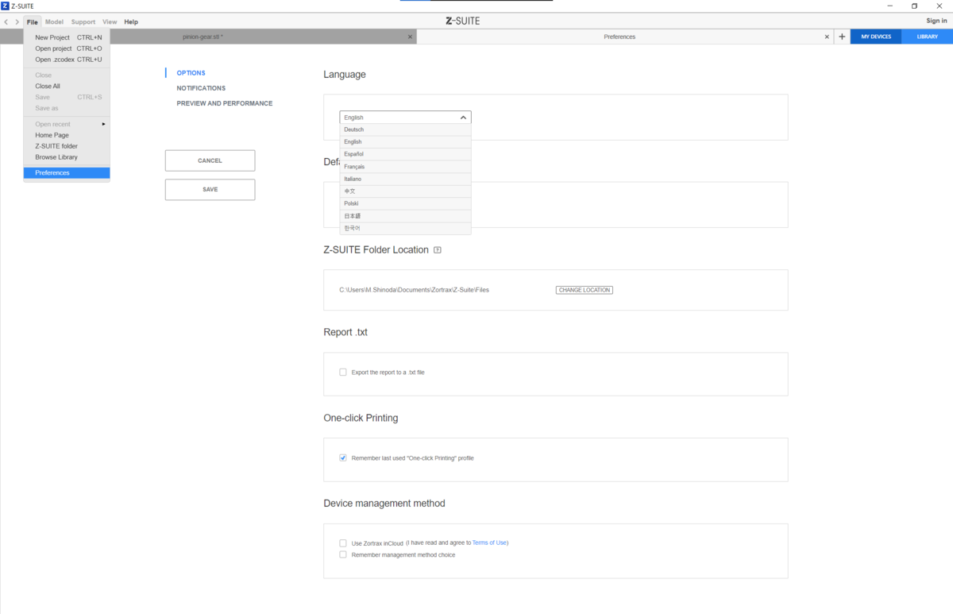Screen dimensions: 953x614
Task: Select Open .zcodex menu entry
Action: point(67,60)
